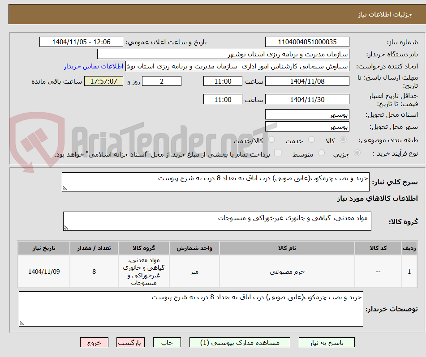Click the buyer organization name field

coord(223,54)
